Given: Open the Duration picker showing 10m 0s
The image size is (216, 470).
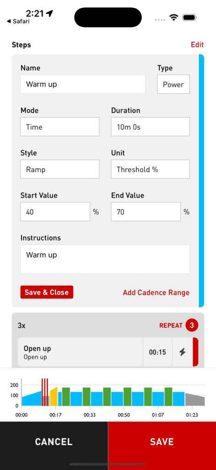Looking at the screenshot, I should (150, 127).
